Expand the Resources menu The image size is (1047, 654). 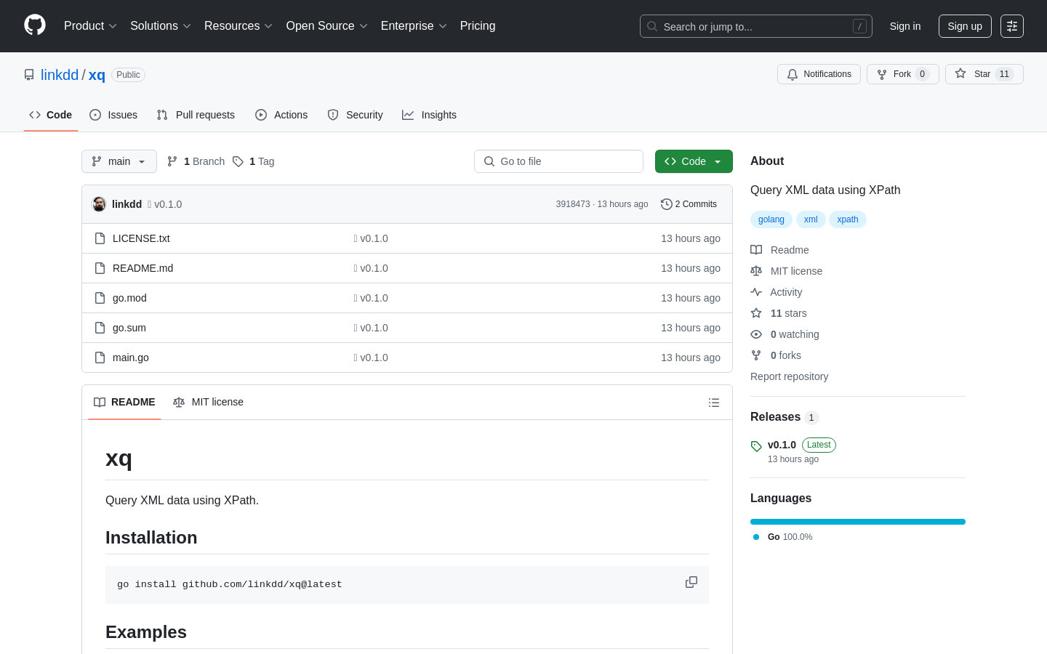click(238, 25)
